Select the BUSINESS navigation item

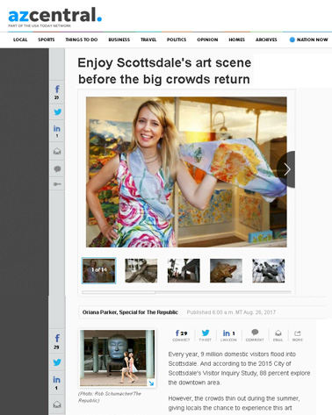[119, 39]
